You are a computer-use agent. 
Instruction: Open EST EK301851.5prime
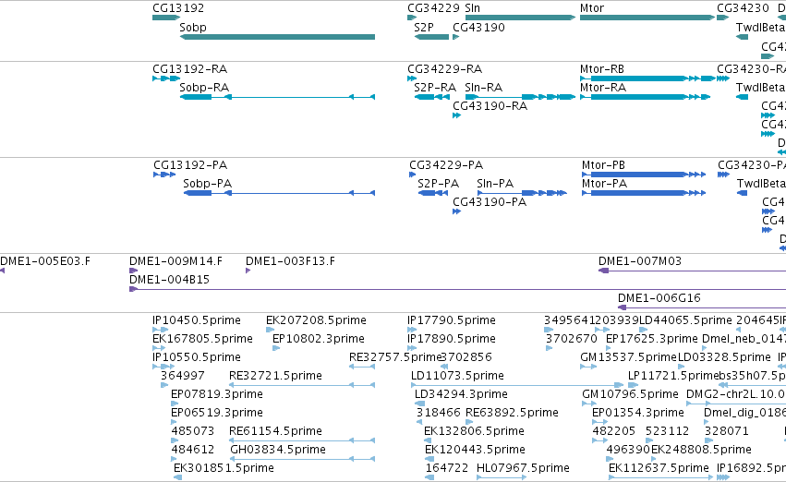click(x=224, y=469)
